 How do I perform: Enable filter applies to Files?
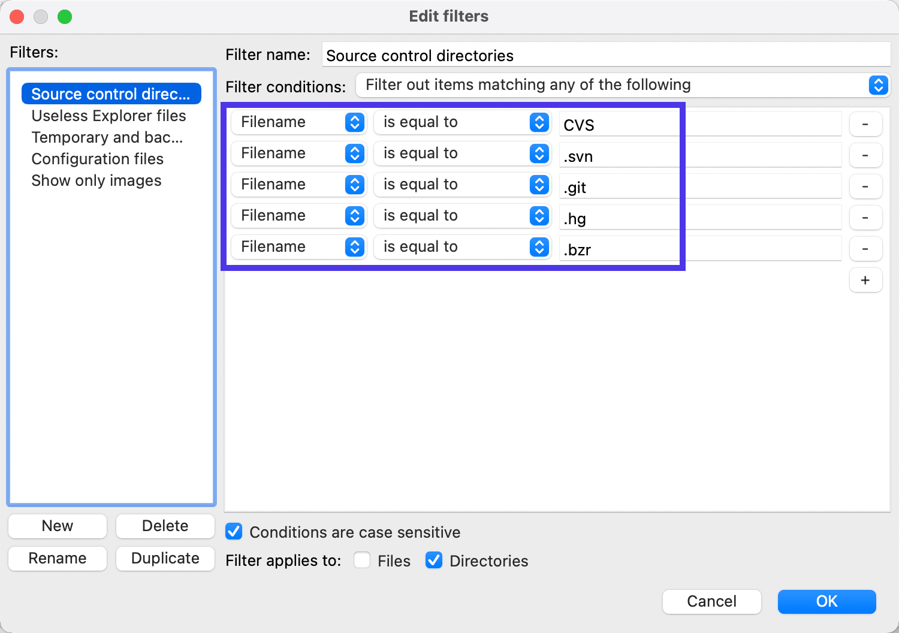click(362, 560)
